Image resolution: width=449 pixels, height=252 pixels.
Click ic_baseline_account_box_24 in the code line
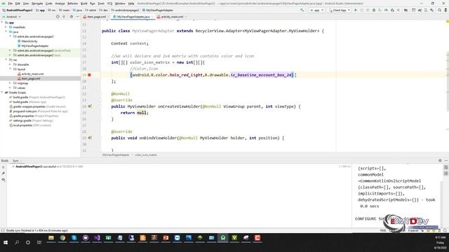262,75
